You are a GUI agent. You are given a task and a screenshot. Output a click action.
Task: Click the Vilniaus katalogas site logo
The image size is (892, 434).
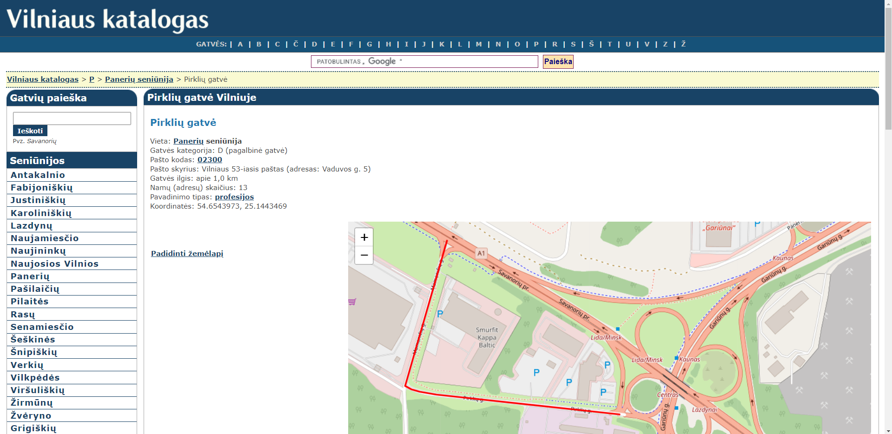pos(107,20)
